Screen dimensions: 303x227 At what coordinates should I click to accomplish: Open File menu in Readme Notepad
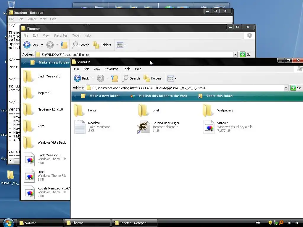(12, 19)
